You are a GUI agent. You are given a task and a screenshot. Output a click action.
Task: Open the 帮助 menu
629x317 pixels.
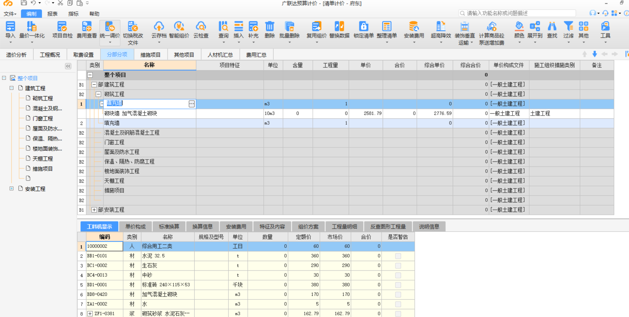point(94,14)
